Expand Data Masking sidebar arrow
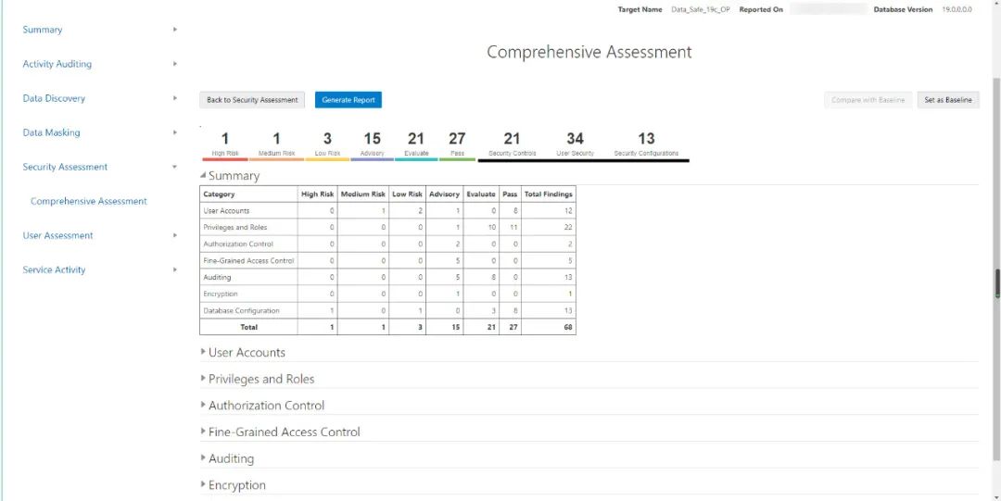This screenshot has height=501, width=1001. [175, 132]
